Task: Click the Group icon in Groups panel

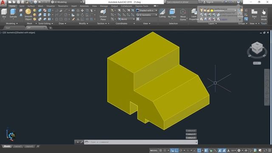Action: tap(240, 13)
